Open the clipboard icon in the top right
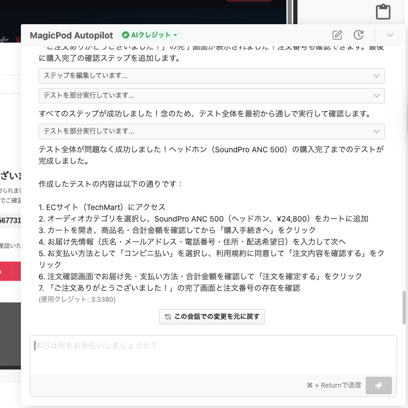 pos(383,12)
